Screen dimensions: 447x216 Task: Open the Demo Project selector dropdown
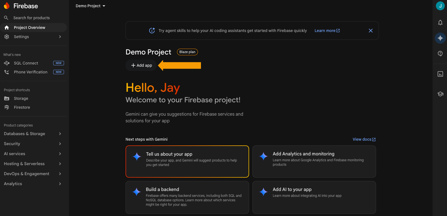click(90, 6)
